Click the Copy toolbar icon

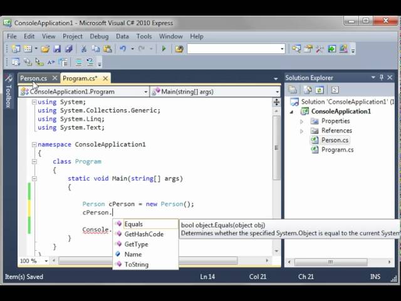pyautogui.click(x=96, y=49)
